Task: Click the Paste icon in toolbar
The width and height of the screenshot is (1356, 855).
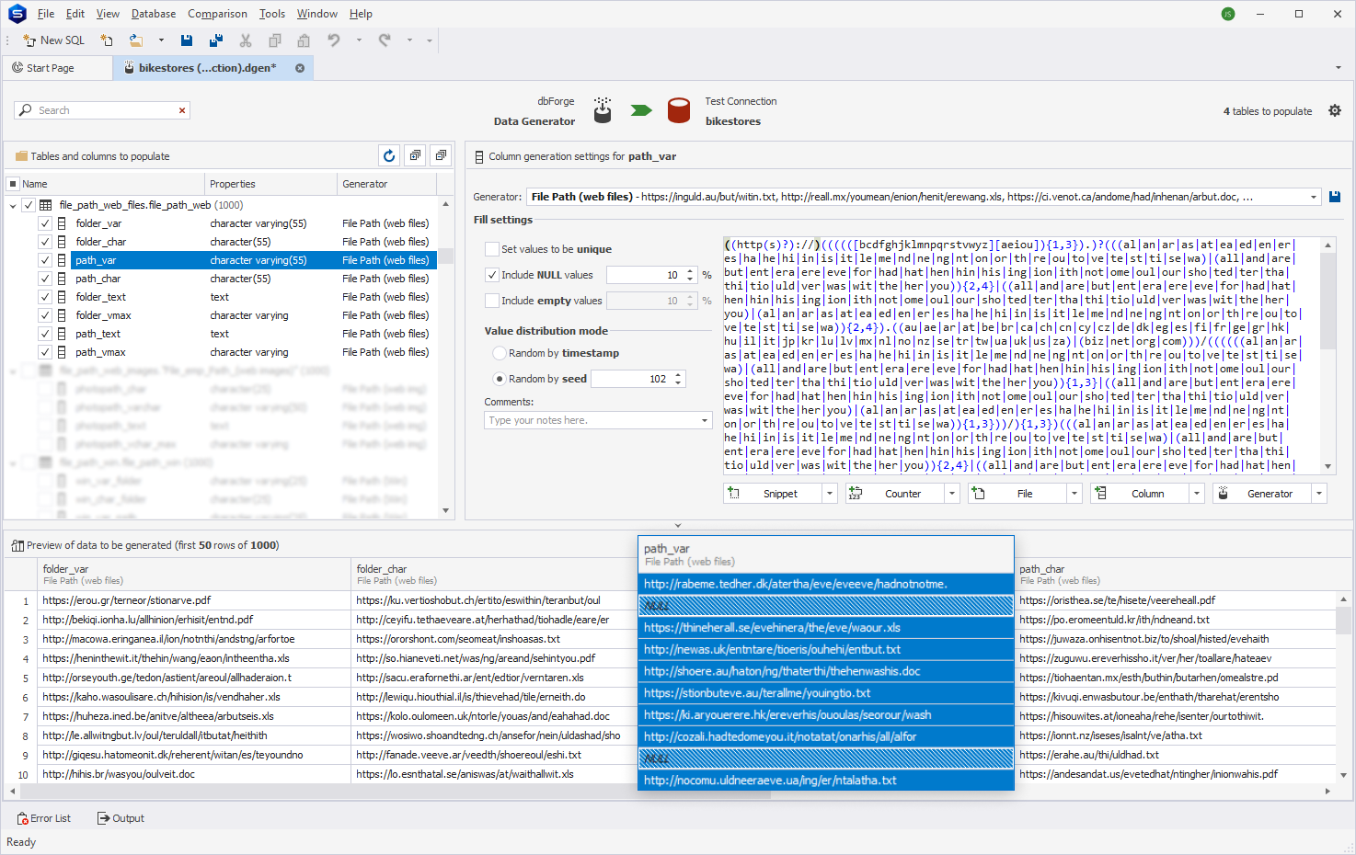Action: coord(304,40)
